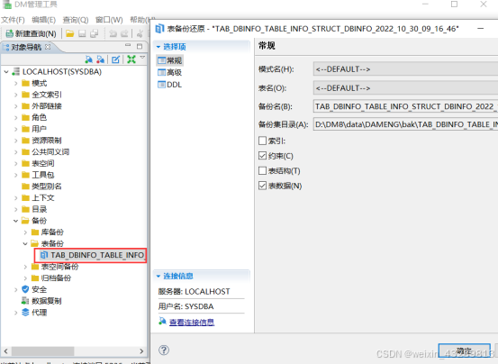This screenshot has height=364, width=498.
Task: Click the 确定 button
Action: [x=465, y=351]
